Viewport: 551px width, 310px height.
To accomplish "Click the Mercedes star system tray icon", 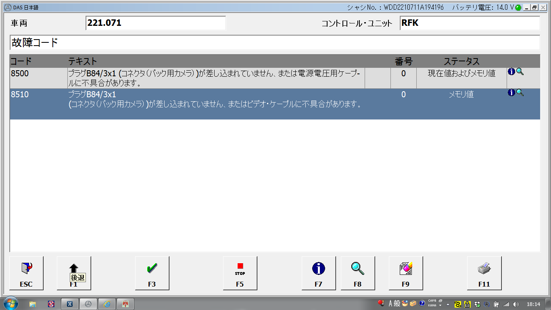I will tap(487, 304).
